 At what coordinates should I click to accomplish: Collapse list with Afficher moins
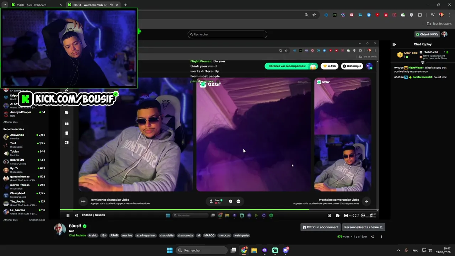[x=37, y=220]
